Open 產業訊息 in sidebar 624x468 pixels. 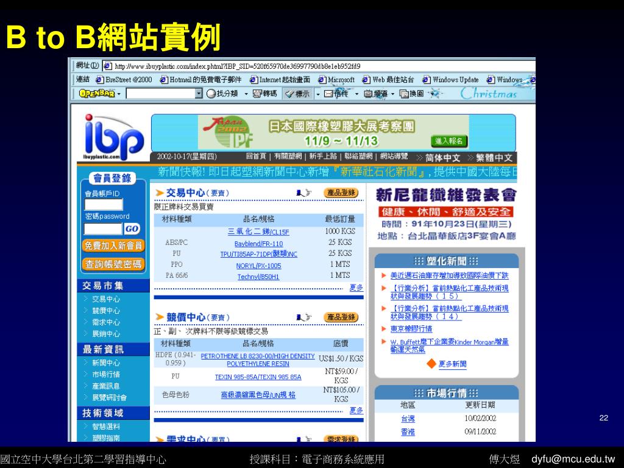[x=106, y=386]
